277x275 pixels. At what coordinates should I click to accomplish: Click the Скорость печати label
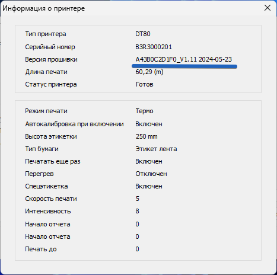pos(51,199)
